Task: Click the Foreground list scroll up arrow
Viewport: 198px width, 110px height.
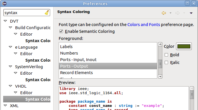Action: click(x=160, y=44)
